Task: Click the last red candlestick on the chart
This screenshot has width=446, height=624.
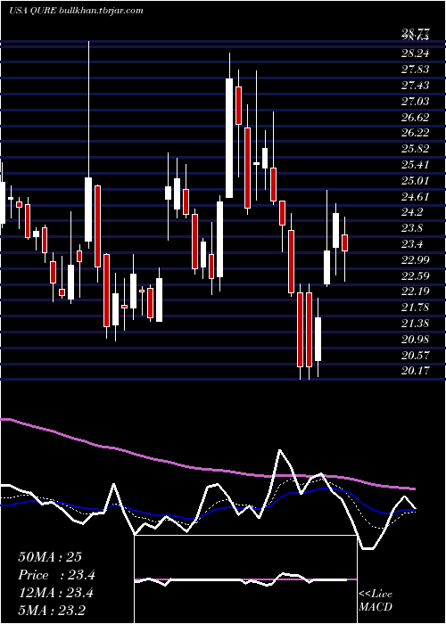Action: pyautogui.click(x=345, y=242)
